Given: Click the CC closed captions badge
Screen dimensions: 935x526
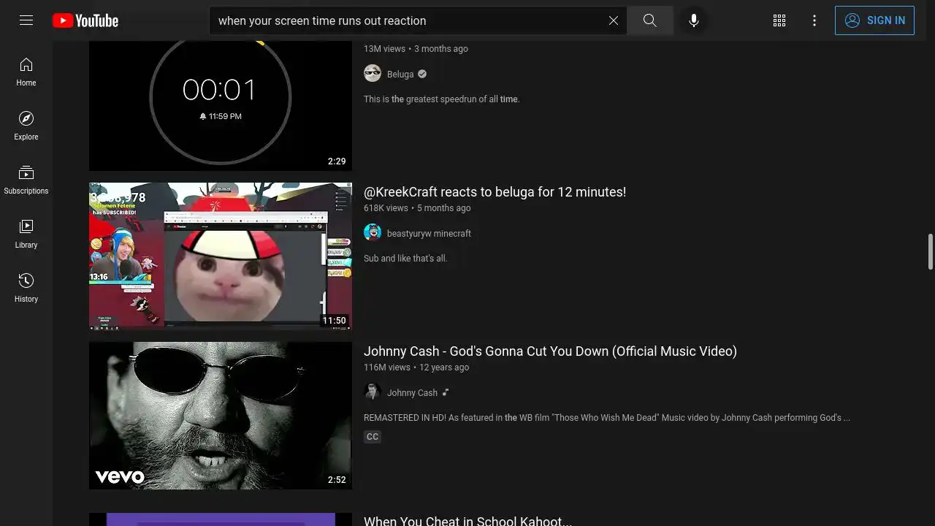Looking at the screenshot, I should tap(373, 437).
